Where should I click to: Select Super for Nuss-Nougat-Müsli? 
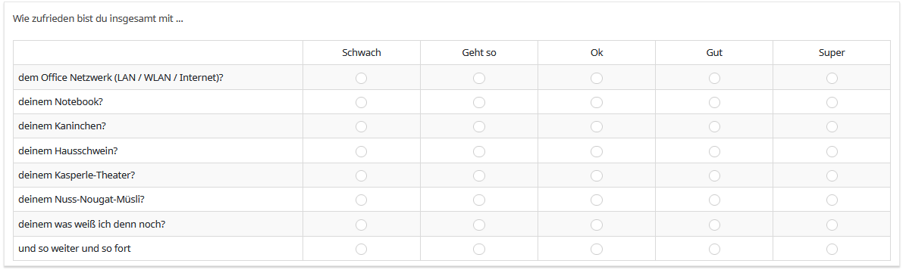pos(832,200)
